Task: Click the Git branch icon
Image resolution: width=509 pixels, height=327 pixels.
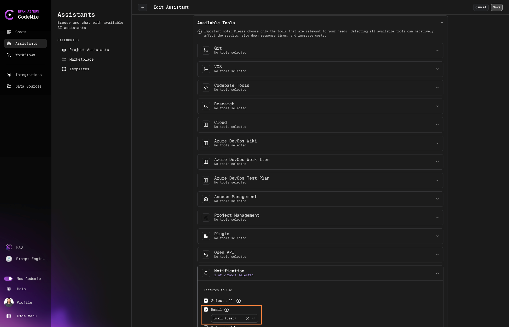Action: tap(206, 50)
